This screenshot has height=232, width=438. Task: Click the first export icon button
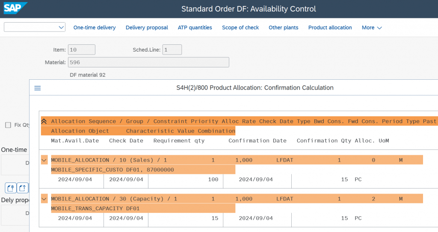[11, 188]
